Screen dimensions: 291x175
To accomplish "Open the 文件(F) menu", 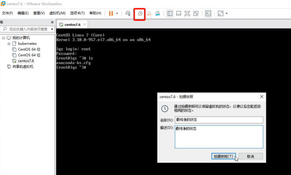I will [x=7, y=13].
